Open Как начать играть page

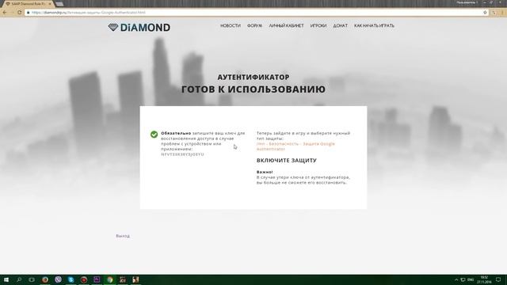374,25
